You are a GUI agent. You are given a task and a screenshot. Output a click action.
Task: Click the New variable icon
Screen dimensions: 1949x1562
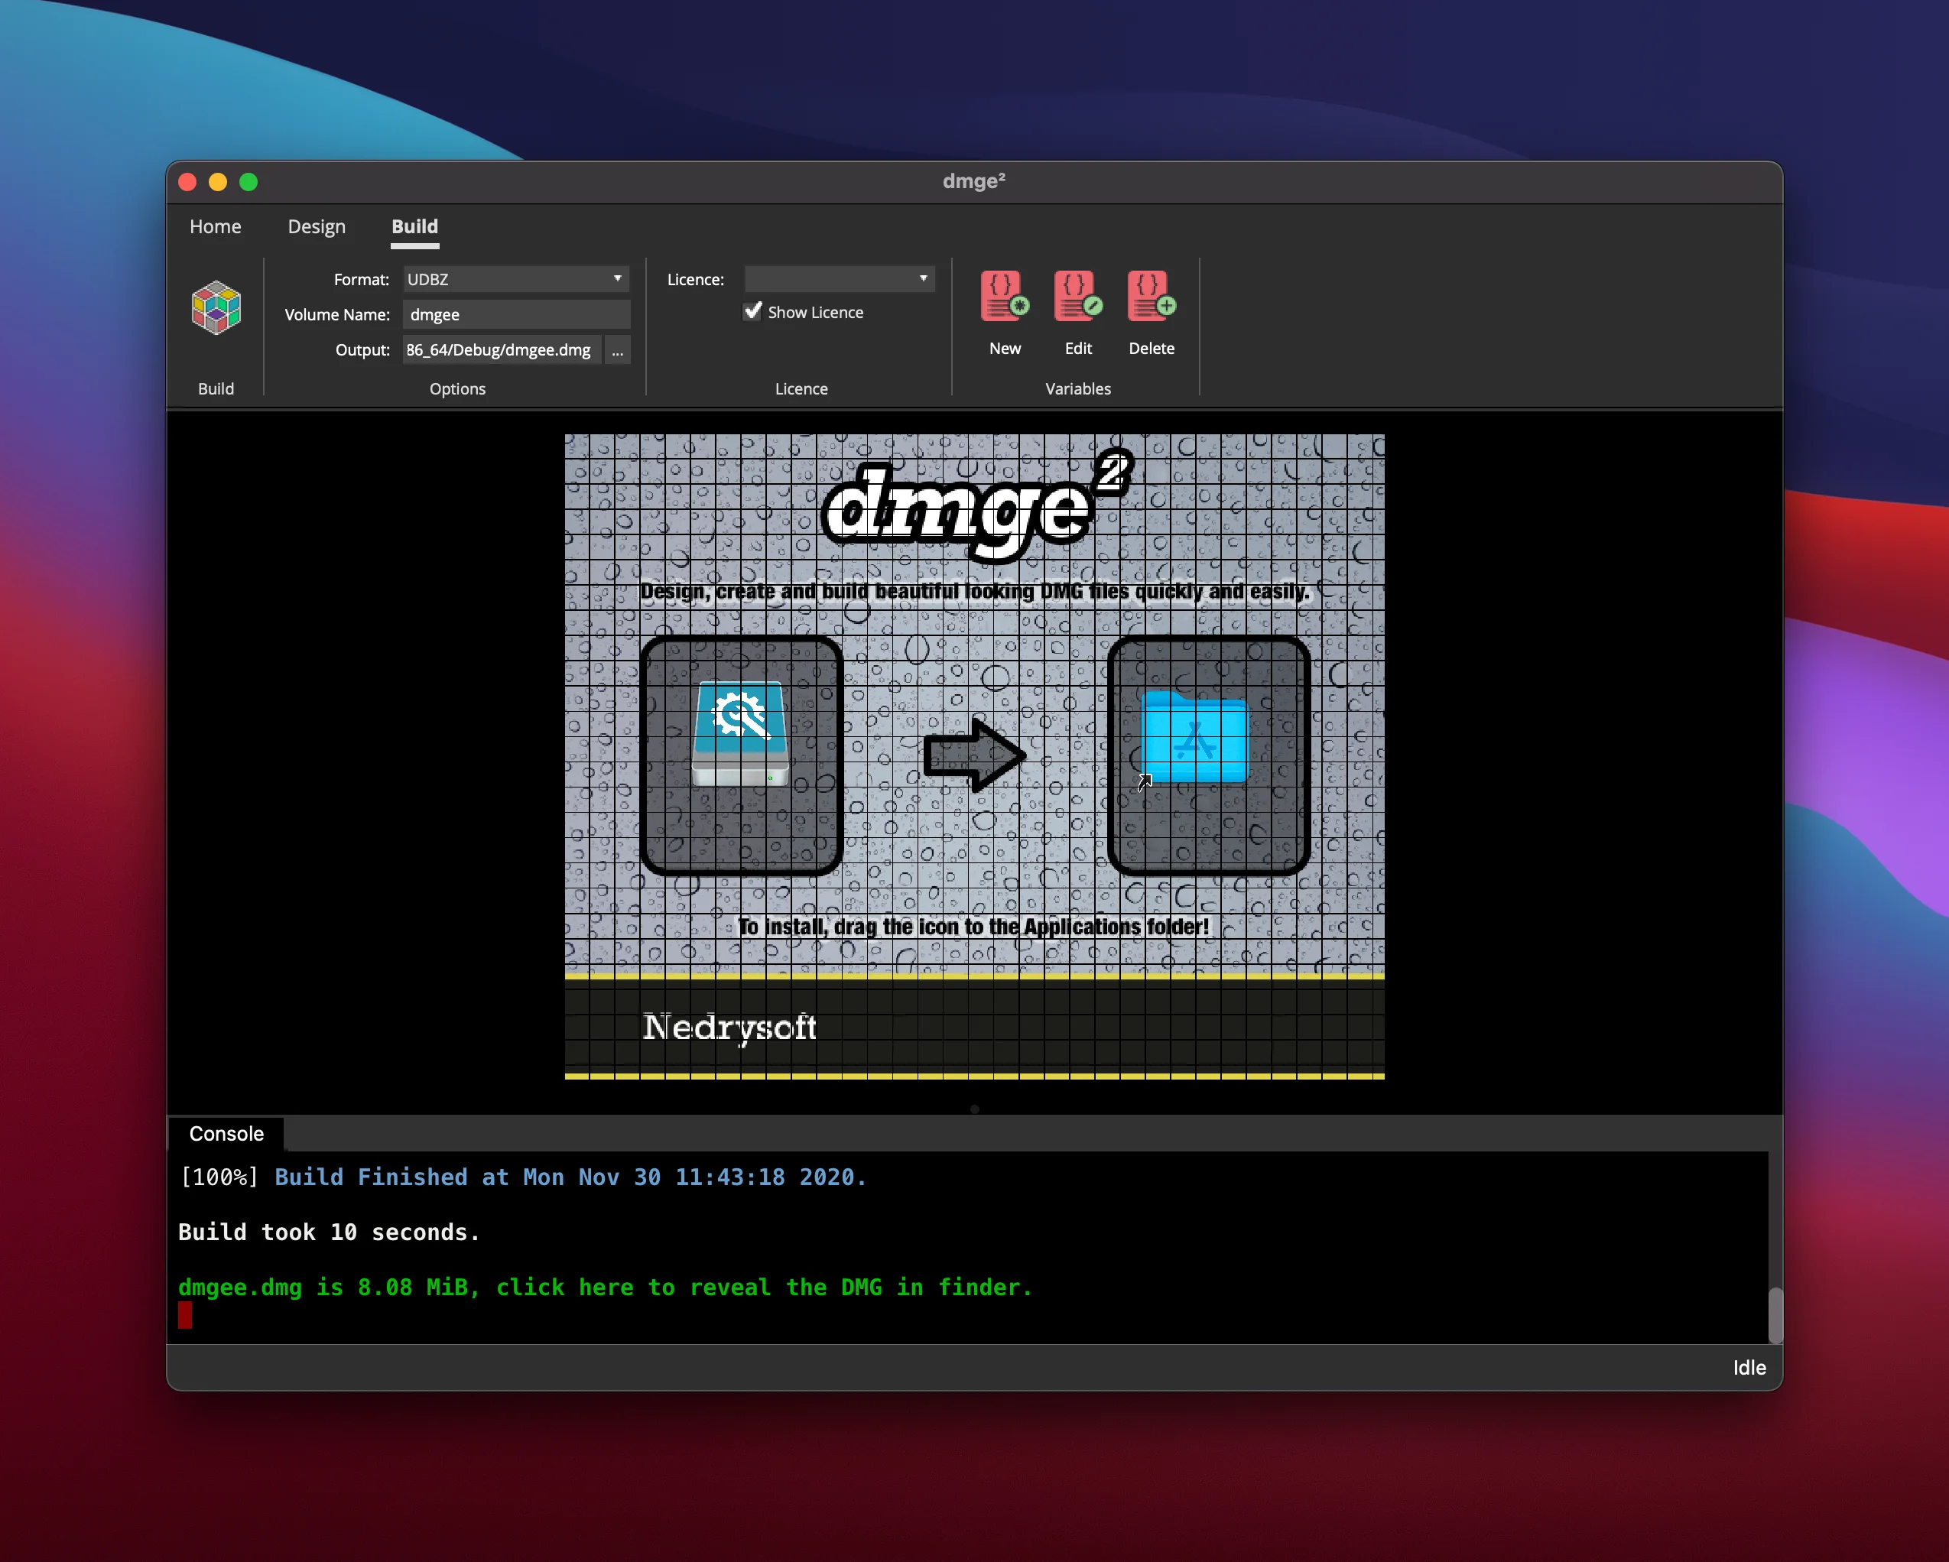tap(1005, 297)
